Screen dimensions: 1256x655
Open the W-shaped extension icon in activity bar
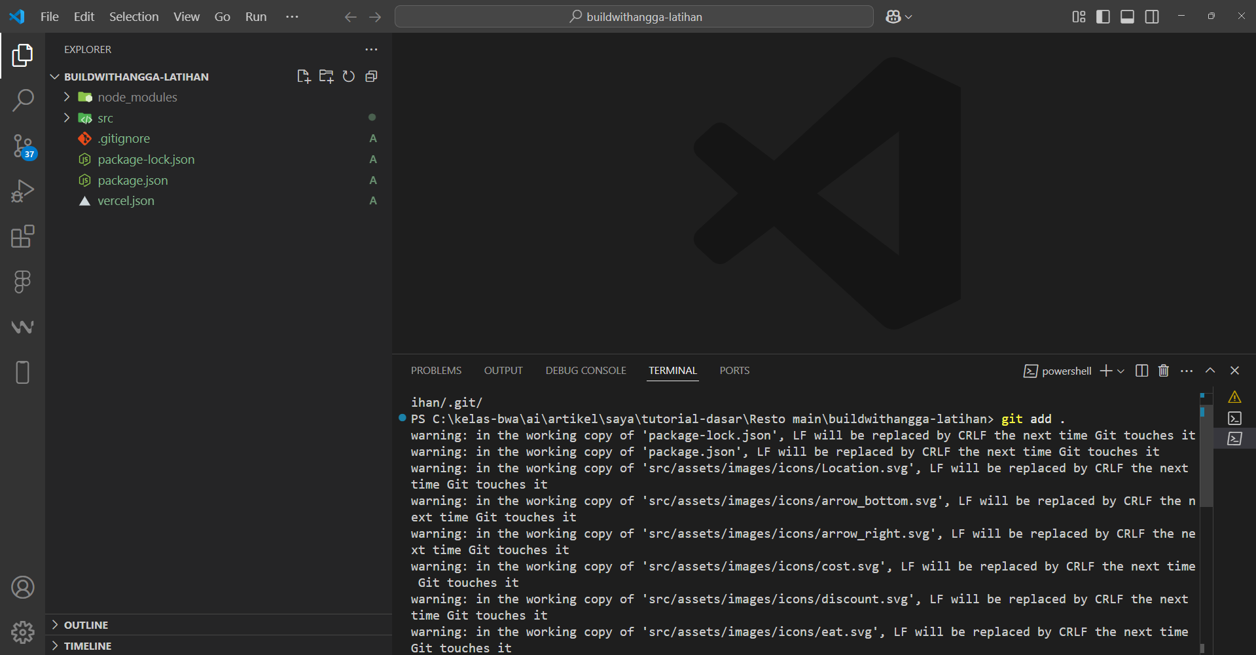pyautogui.click(x=23, y=327)
